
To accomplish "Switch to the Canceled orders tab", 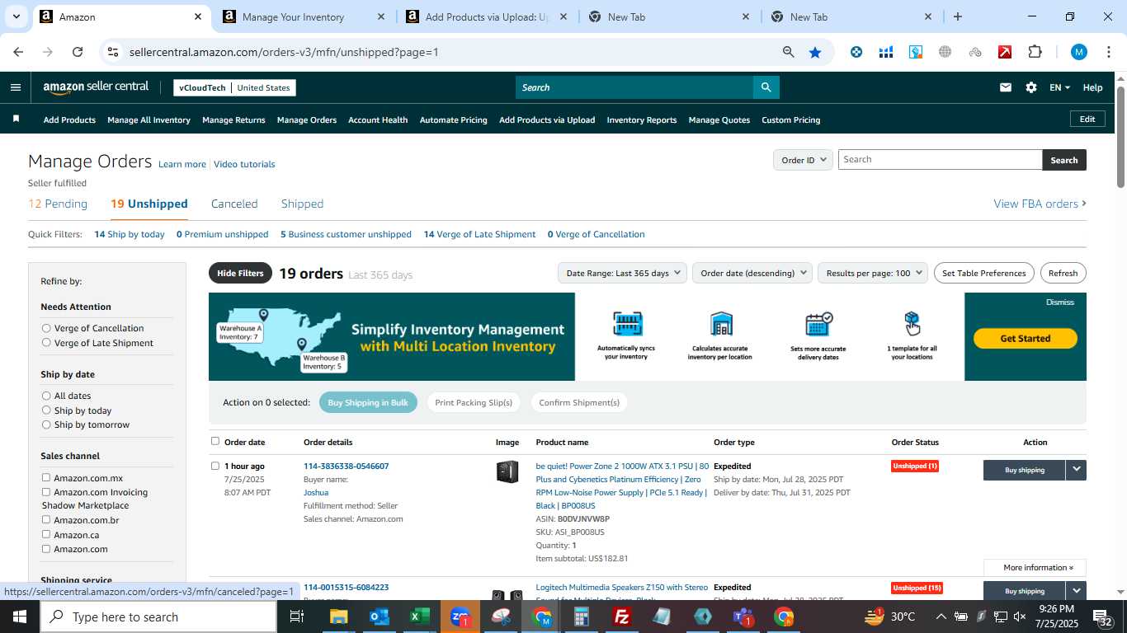I will [234, 204].
